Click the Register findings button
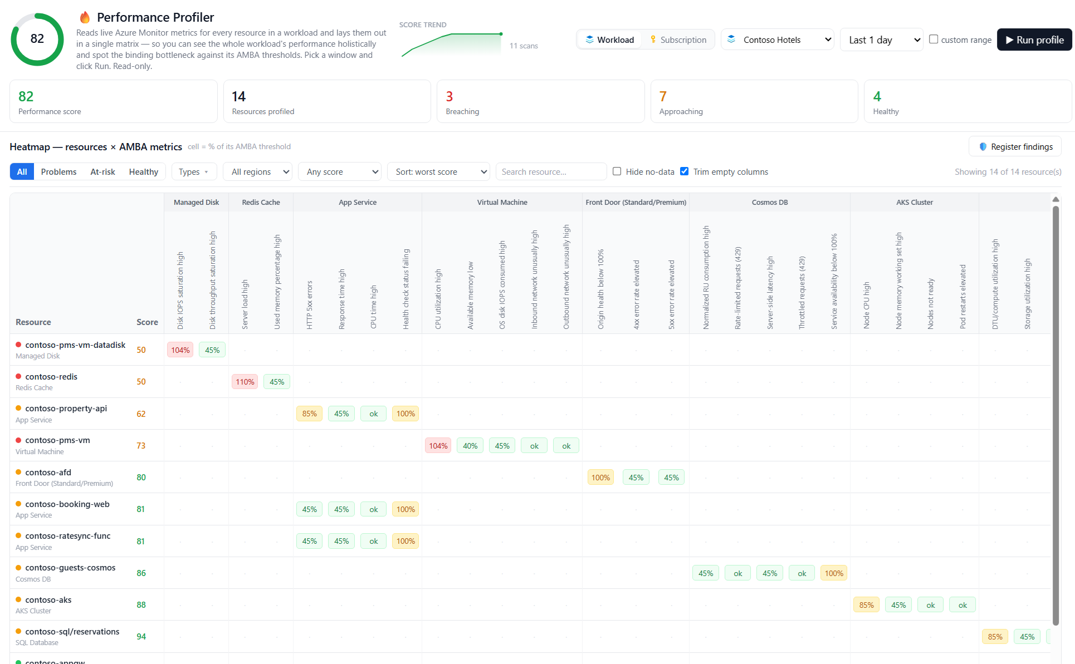The width and height of the screenshot is (1075, 664). click(1015, 146)
